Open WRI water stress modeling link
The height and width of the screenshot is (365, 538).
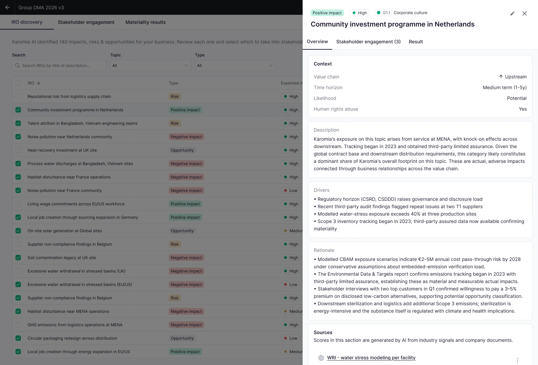click(x=371, y=358)
